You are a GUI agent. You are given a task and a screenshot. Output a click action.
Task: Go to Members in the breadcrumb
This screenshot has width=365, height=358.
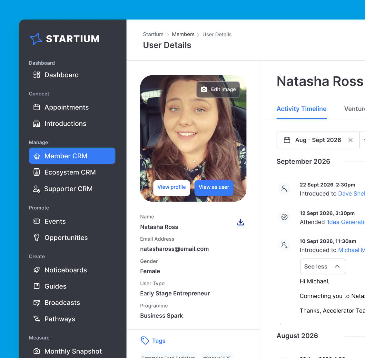tap(183, 34)
